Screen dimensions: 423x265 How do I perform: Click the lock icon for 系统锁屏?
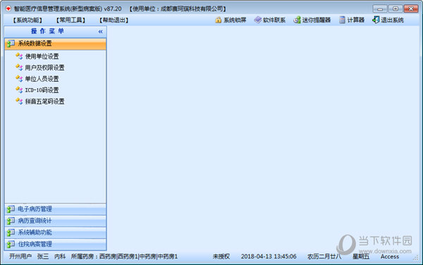(219, 20)
